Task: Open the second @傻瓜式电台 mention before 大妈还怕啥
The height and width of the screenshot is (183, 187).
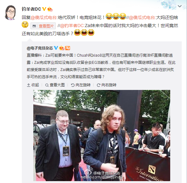Action: click(x=142, y=17)
